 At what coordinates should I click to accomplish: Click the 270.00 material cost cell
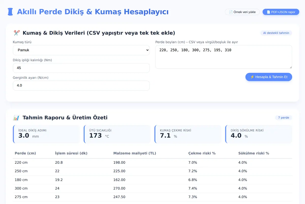coord(119,188)
